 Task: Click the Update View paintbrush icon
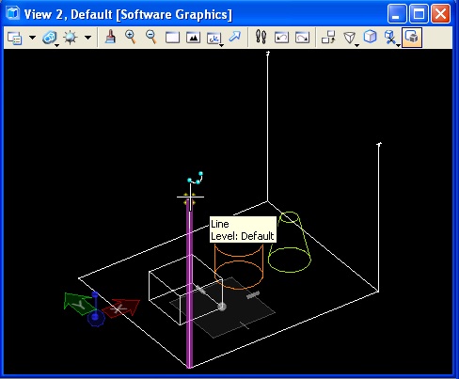(110, 38)
